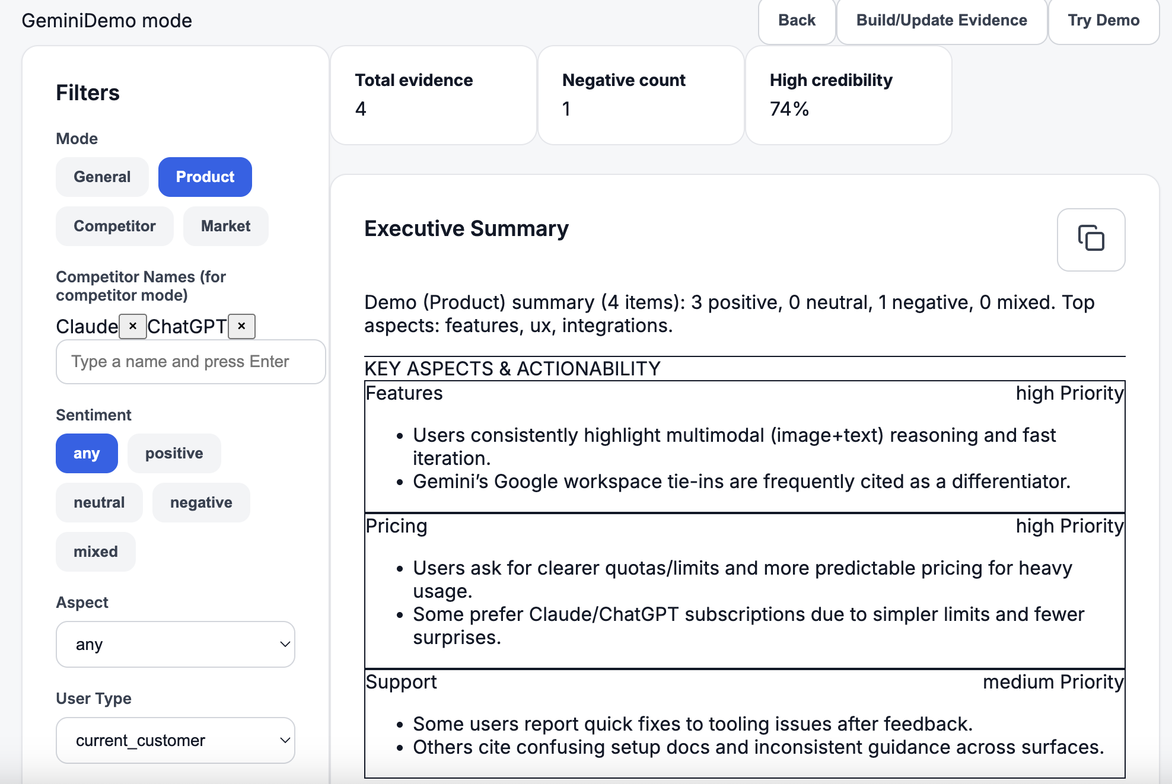Select Product mode
Image resolution: width=1172 pixels, height=784 pixels.
(205, 177)
